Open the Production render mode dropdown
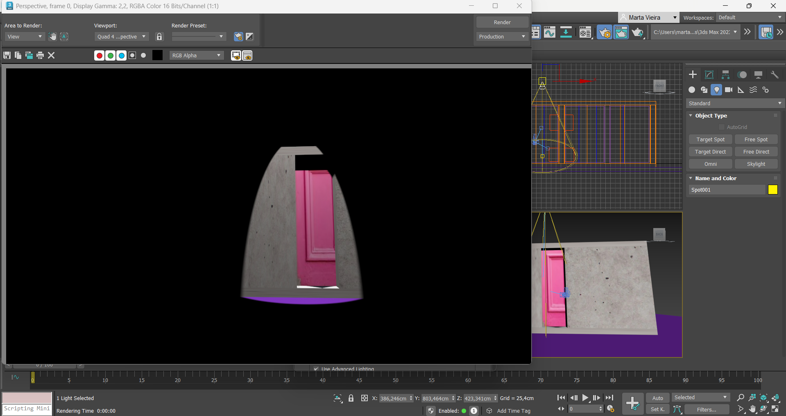The image size is (786, 416). (502, 37)
